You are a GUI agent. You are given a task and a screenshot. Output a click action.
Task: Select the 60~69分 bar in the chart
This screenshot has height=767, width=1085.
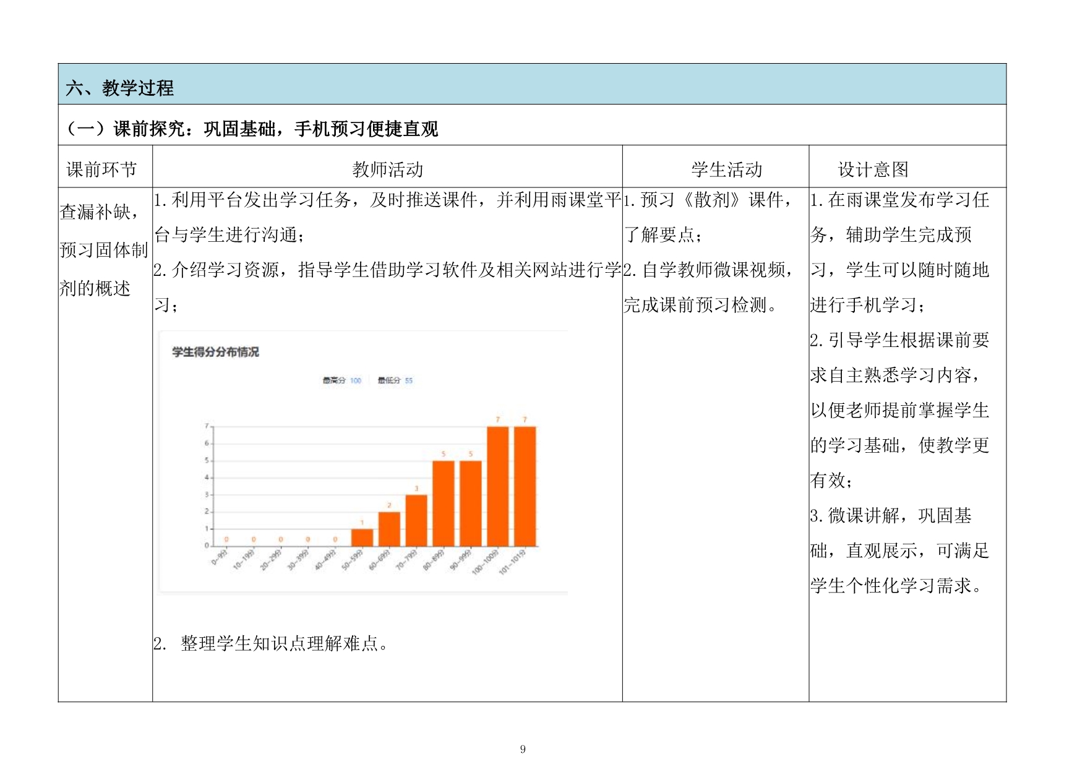click(x=389, y=529)
